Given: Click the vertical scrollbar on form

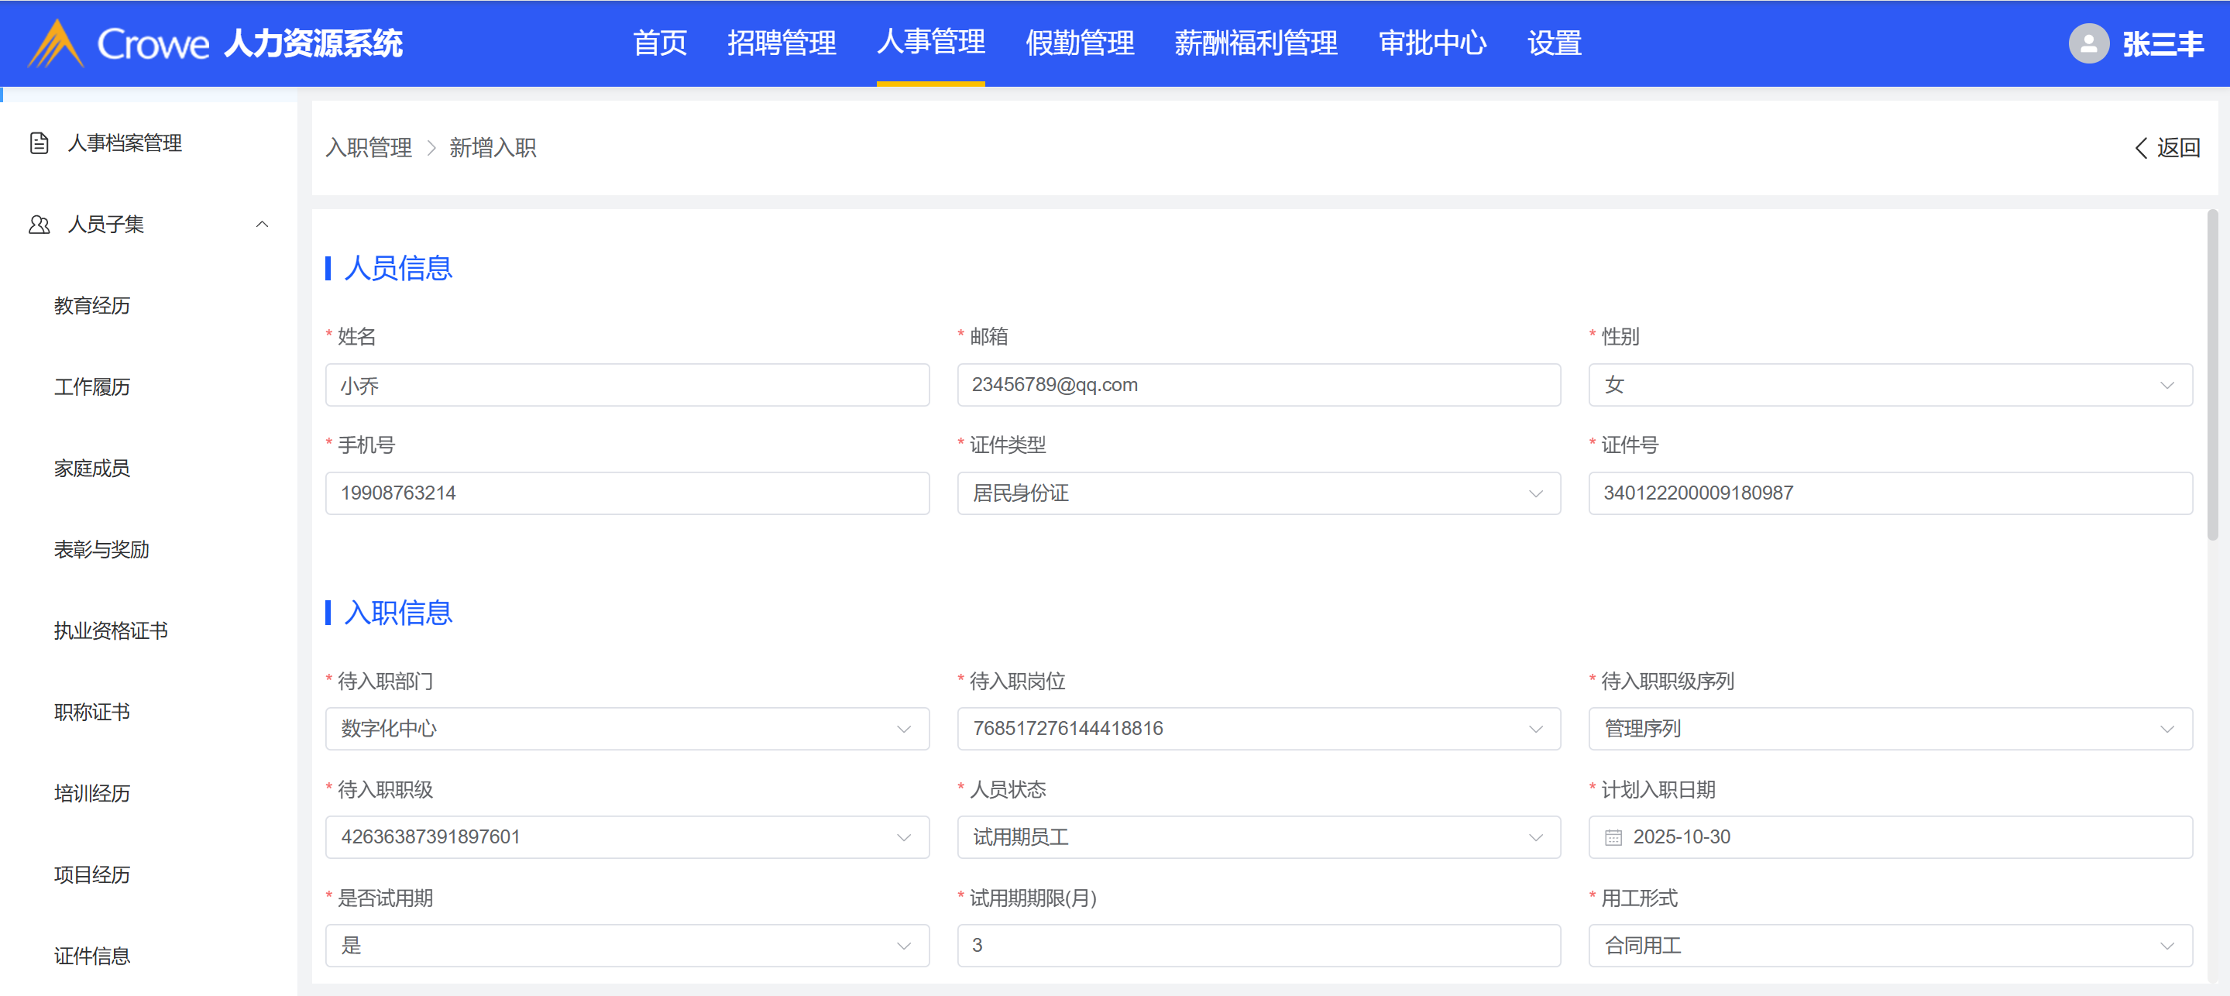Looking at the screenshot, I should [x=2212, y=376].
